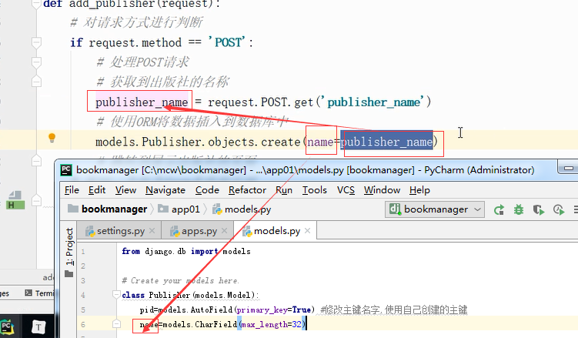Click primary_key=True in AutoField line
578x338 pixels.
tap(274, 310)
